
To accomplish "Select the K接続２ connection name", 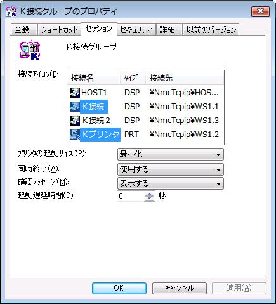I will pyautogui.click(x=96, y=121).
